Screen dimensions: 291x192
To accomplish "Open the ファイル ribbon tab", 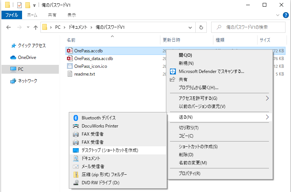I will [x=12, y=15].
